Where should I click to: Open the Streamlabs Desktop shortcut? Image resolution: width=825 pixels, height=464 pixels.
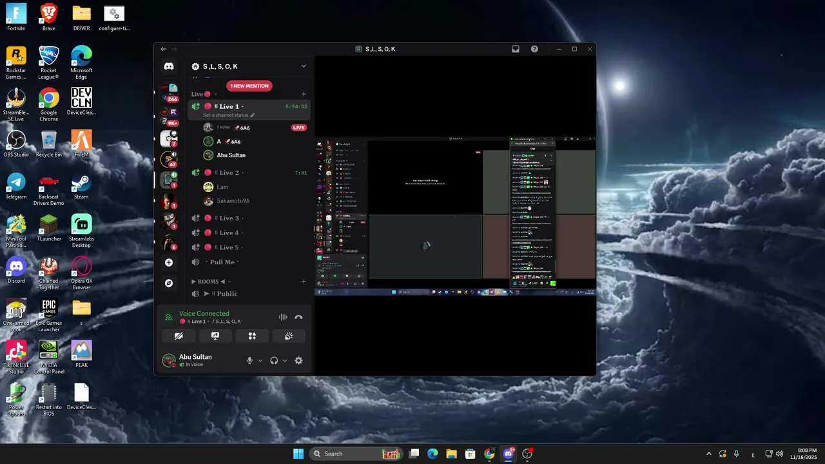[81, 231]
